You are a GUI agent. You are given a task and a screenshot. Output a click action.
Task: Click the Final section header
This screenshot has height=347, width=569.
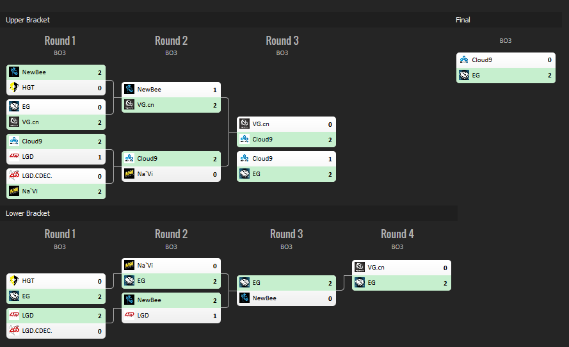(463, 20)
